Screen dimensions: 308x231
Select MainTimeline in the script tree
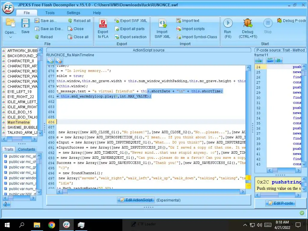coord(18,122)
